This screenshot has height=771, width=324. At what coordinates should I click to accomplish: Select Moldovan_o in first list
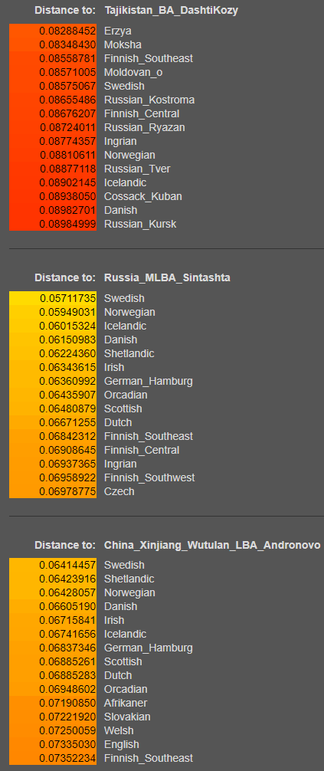(x=133, y=72)
